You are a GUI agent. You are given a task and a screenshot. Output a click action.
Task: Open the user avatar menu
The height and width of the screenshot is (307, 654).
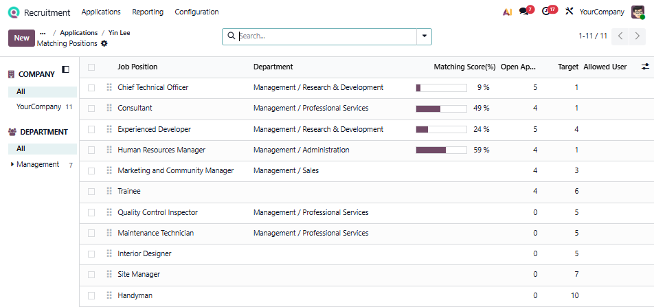click(x=638, y=12)
